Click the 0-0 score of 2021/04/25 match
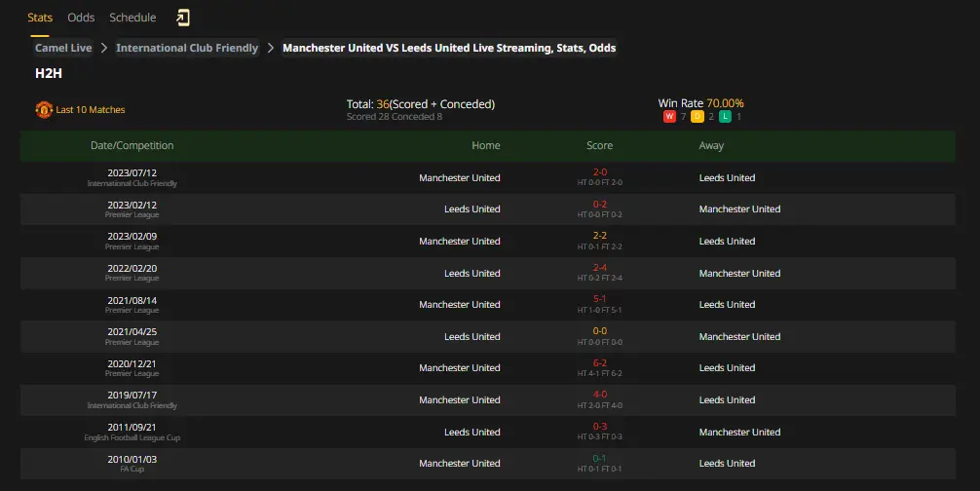This screenshot has height=491, width=980. [599, 331]
